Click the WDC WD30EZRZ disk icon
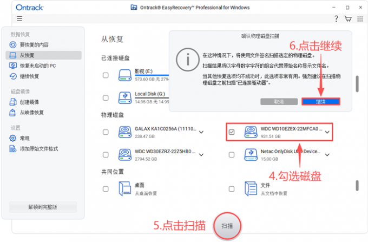 (x=124, y=155)
